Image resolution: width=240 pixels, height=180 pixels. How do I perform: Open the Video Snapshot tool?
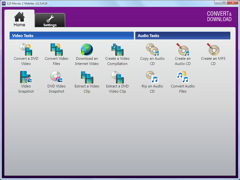(26, 77)
